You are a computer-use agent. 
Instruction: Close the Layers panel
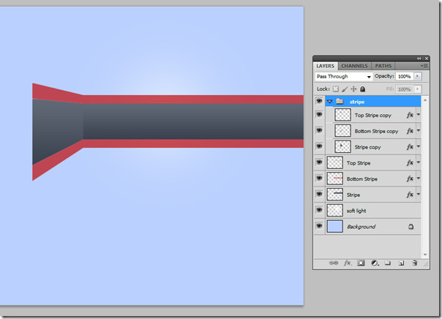[427, 59]
